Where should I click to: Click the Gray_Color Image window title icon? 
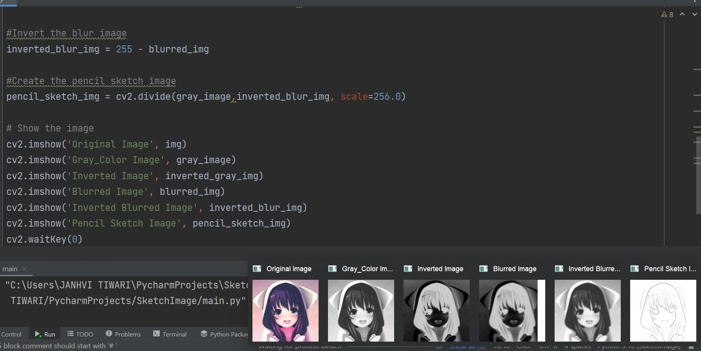(332, 269)
